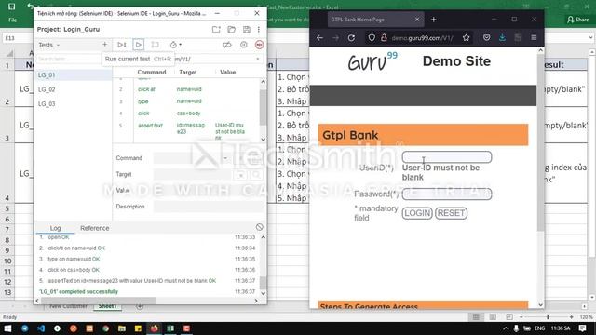Click the Description input field
Image resolution: width=596 pixels, height=335 pixels.
coord(208,207)
